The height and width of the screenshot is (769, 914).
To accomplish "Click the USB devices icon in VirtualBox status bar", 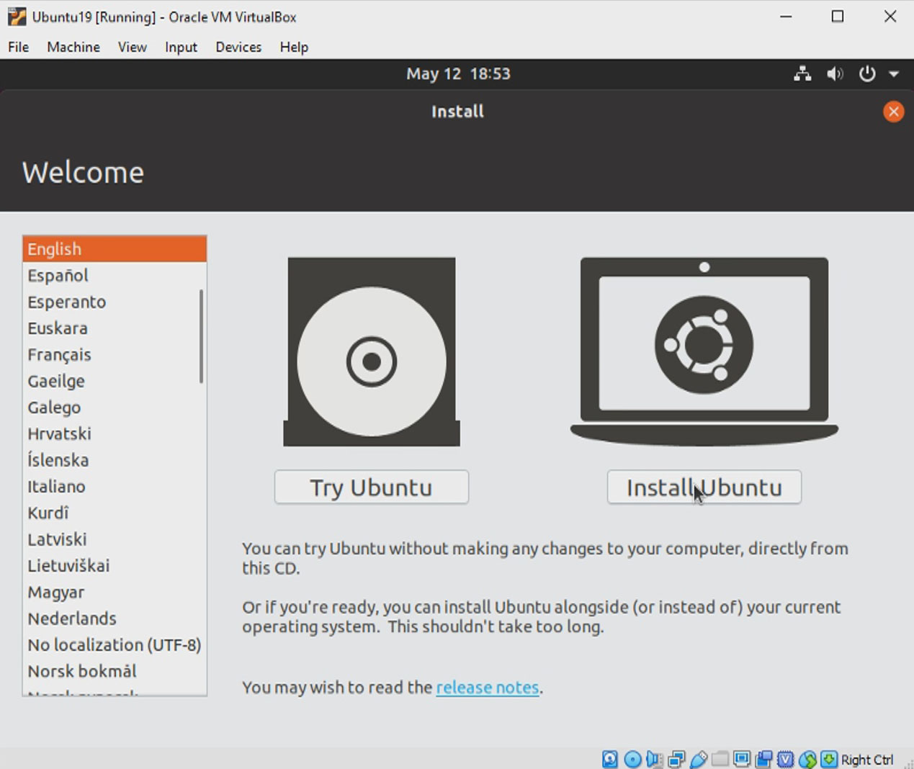I will 698,759.
